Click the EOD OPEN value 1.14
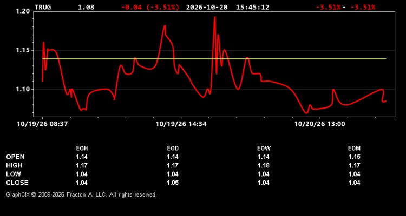Screen dimensions: 406x216 173,157
